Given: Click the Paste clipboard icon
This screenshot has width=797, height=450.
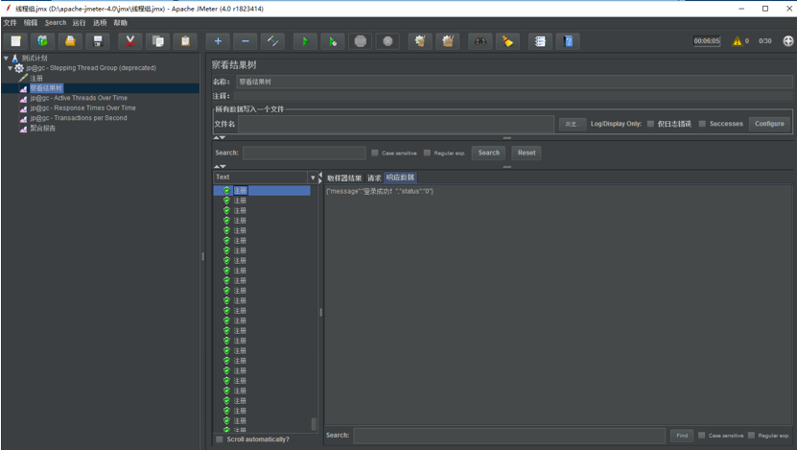Looking at the screenshot, I should [185, 41].
